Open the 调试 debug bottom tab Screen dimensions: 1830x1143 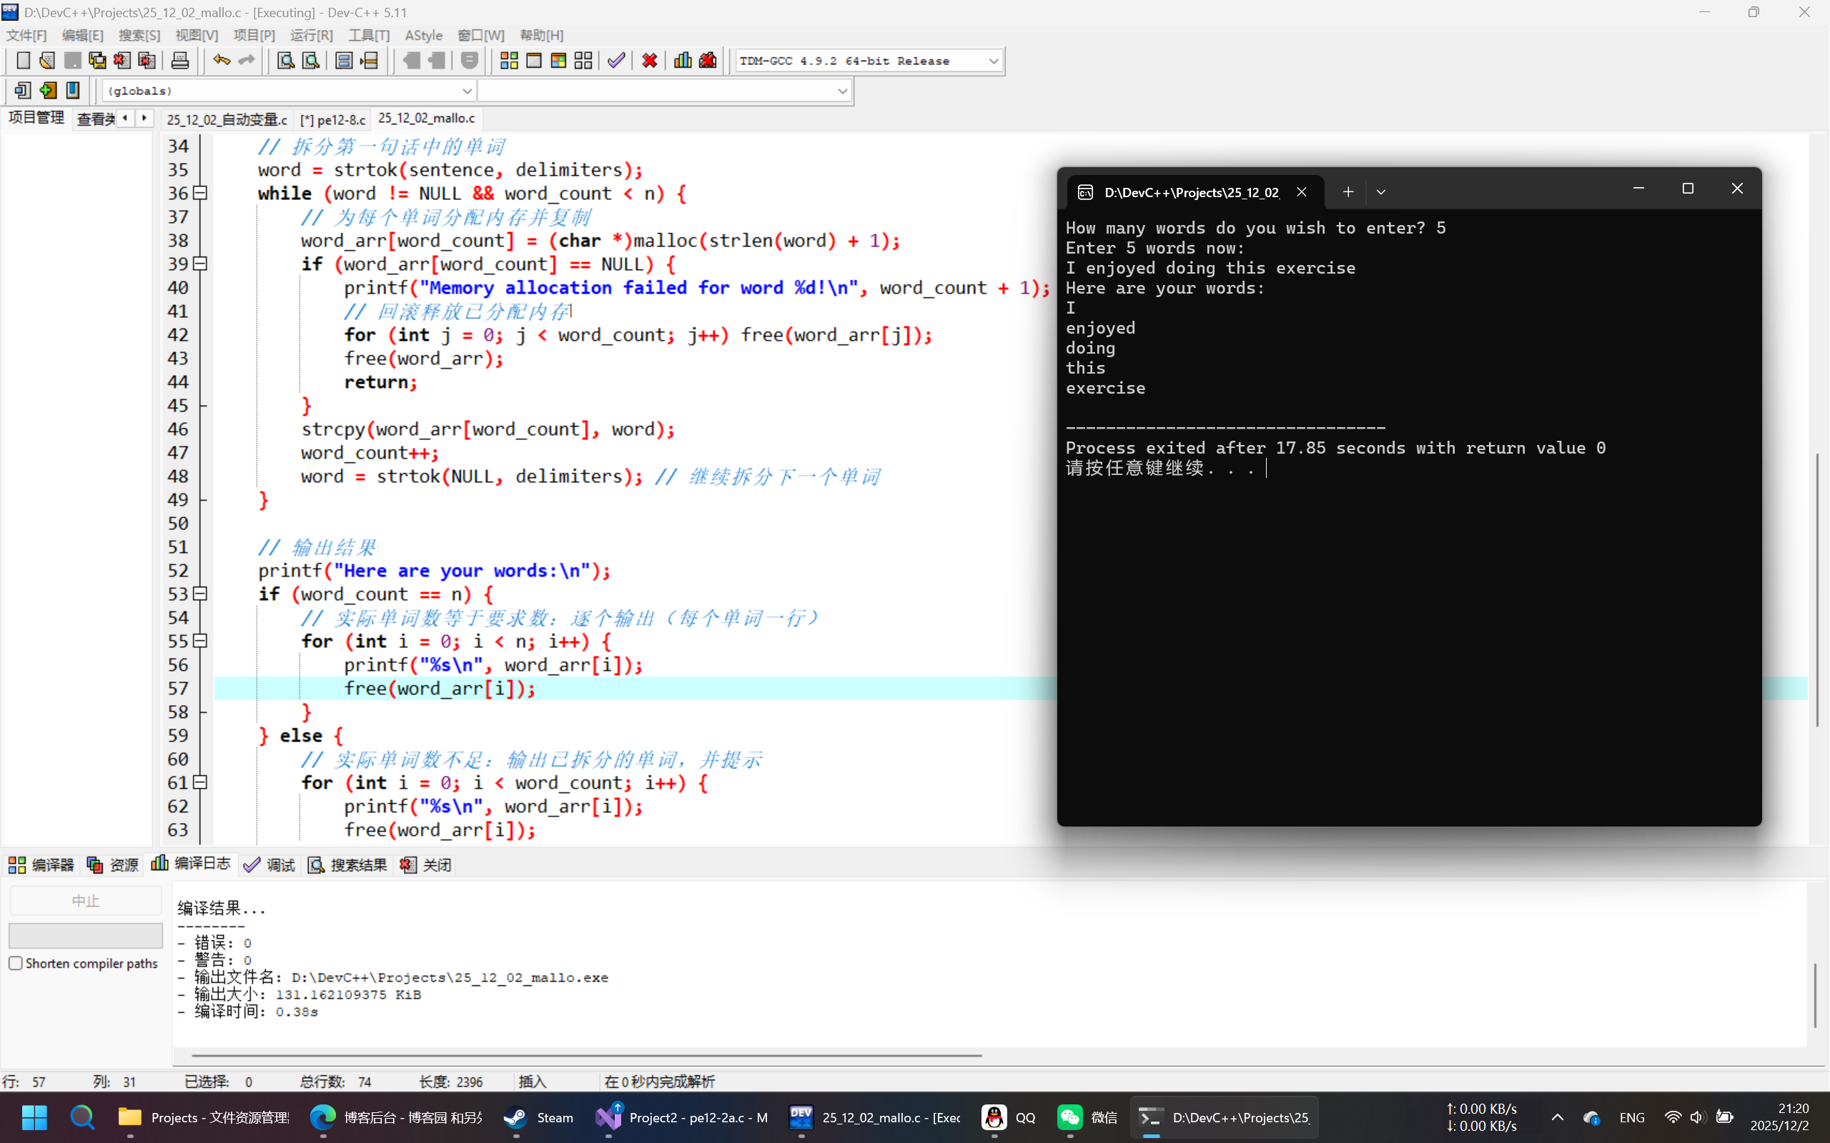(270, 865)
